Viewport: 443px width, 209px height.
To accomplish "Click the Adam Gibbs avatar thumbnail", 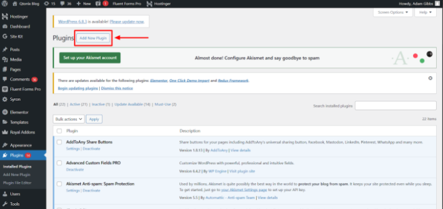I will point(437,3).
